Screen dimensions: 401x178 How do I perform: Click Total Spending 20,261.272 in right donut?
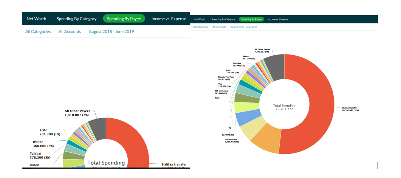[284, 107]
